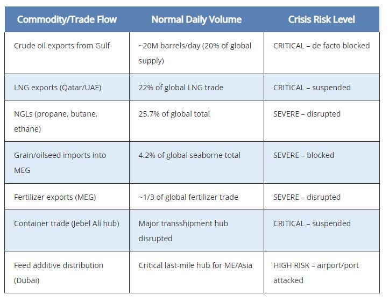Select the Feed additive distribution (Dubai) cell
389x303 pixels.
click(59, 272)
